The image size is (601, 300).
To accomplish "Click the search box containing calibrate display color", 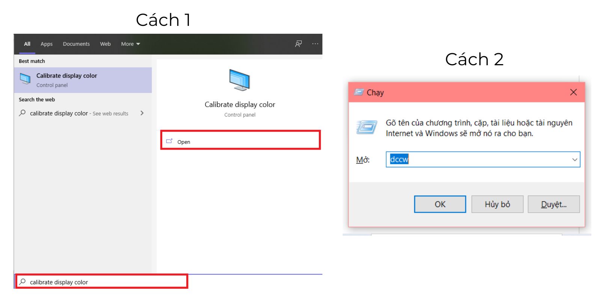I will tap(101, 282).
